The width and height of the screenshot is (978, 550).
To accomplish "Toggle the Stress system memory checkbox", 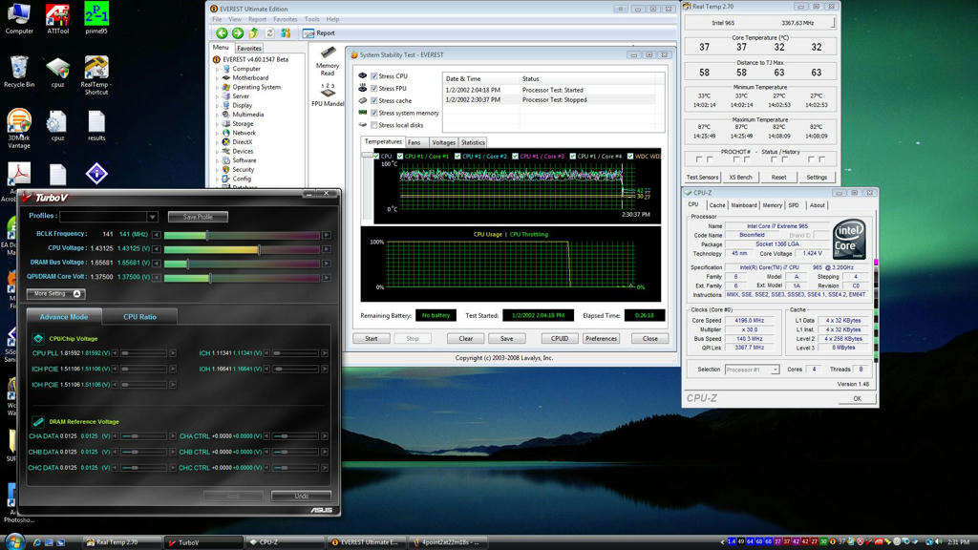I will pos(374,113).
